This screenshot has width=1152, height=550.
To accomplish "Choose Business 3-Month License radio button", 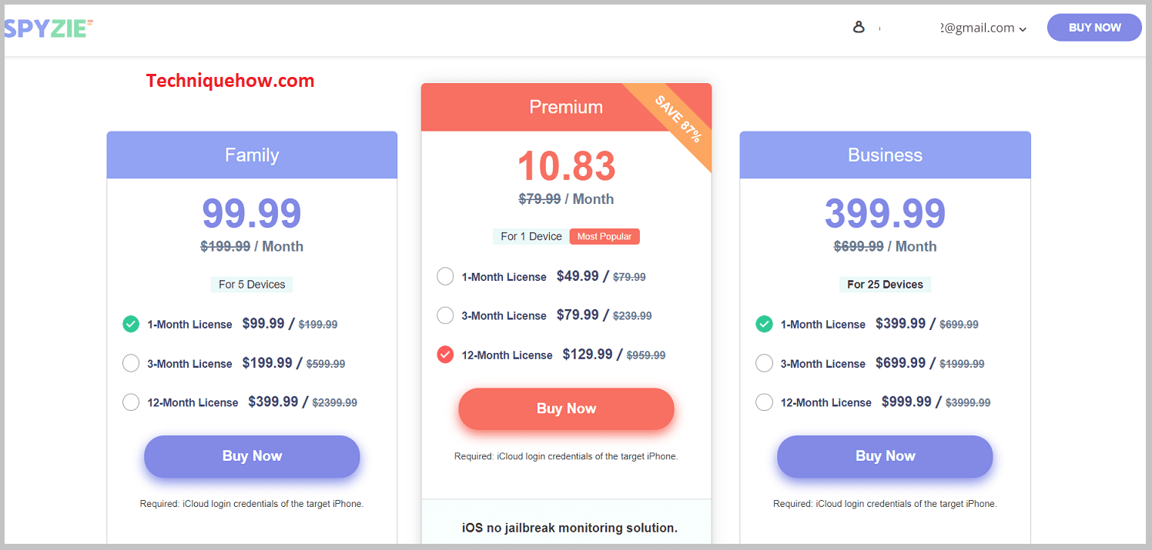I will 764,363.
